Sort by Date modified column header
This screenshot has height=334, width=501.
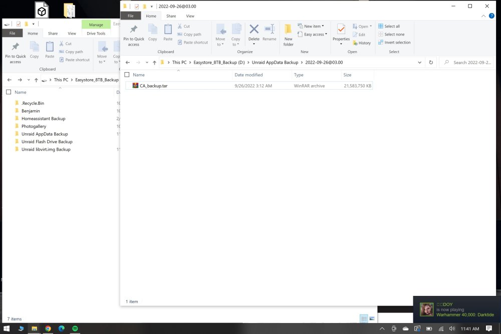point(262,75)
